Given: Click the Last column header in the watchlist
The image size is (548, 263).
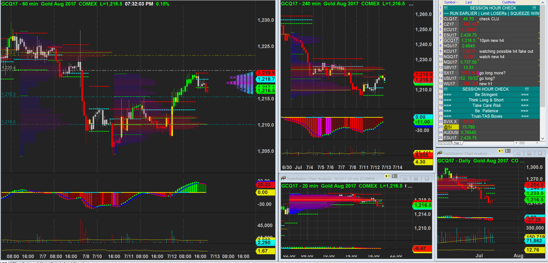Looking at the screenshot, I should coord(468,2).
